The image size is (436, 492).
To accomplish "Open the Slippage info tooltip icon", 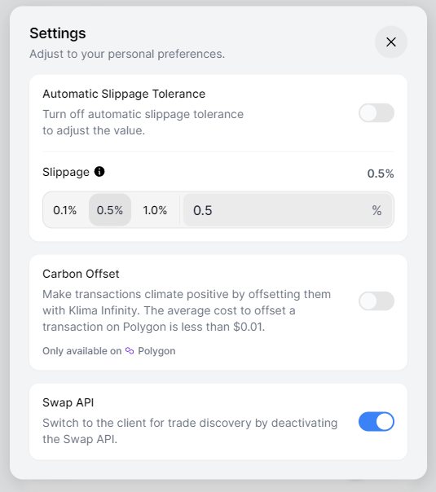I will click(99, 172).
